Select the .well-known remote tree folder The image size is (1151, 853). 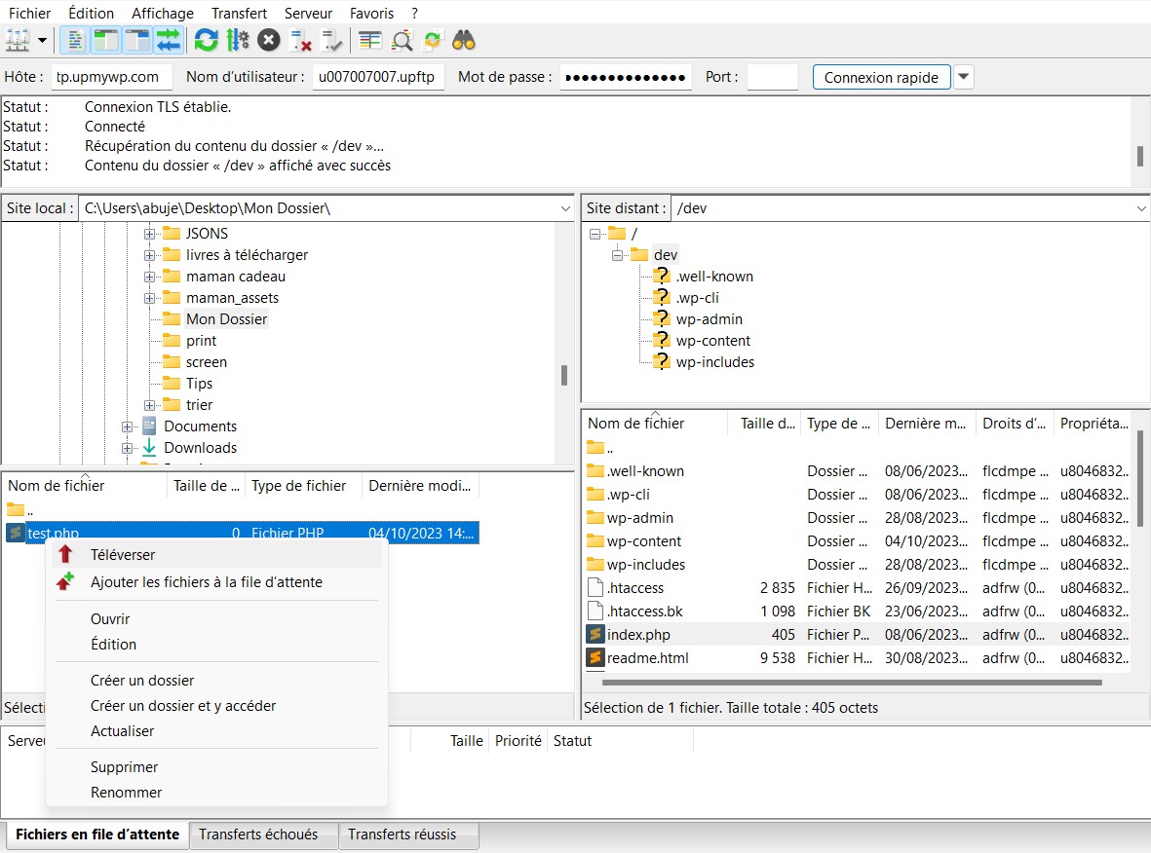click(x=714, y=277)
